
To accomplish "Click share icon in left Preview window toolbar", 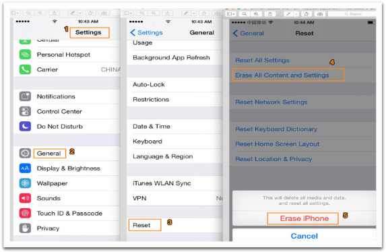I will [54, 13].
